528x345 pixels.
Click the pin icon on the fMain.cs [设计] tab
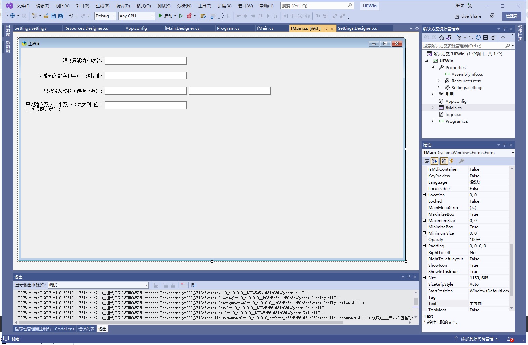[326, 29]
